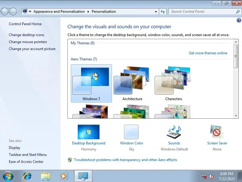Open Desktop Background settings icon

coord(89,132)
